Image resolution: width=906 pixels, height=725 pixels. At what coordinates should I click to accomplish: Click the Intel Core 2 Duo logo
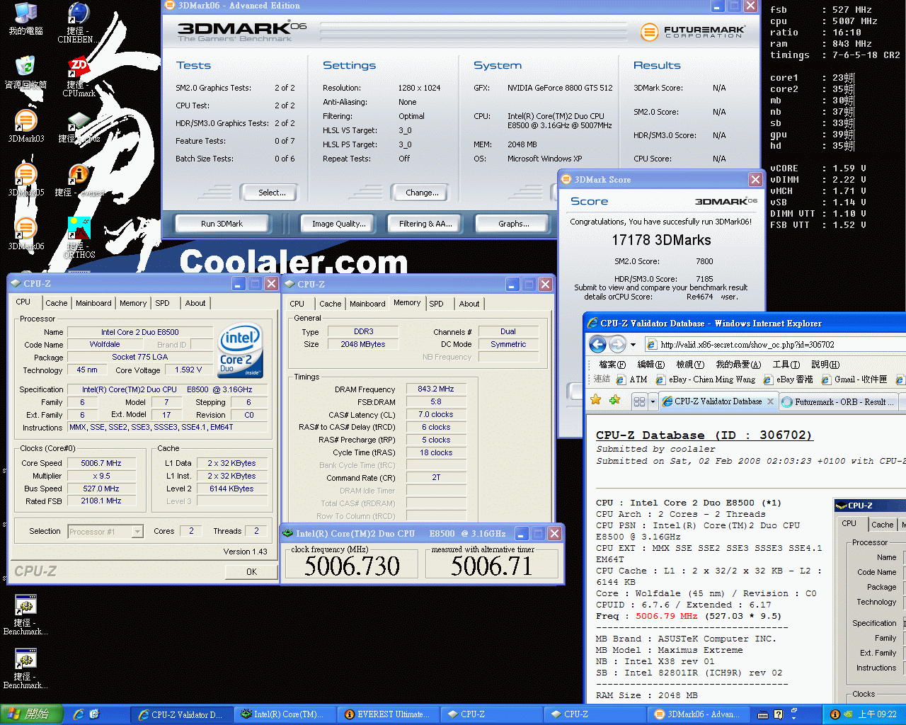[x=241, y=350]
